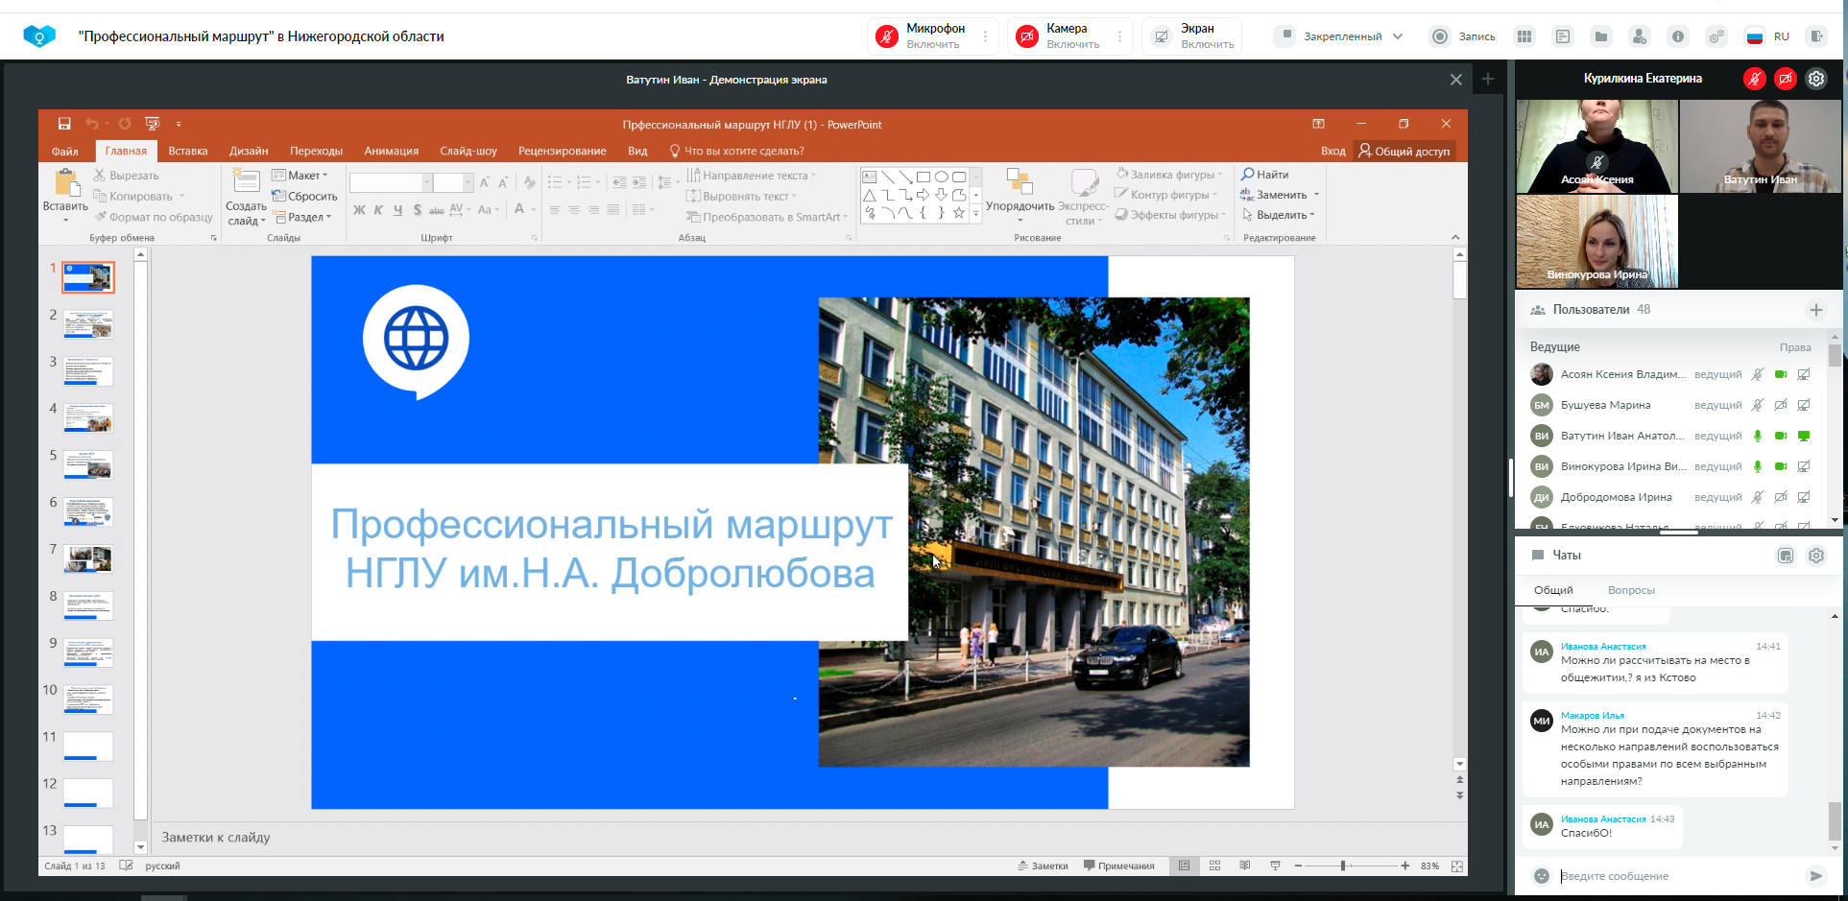
Task: Switch to the Вопросы chat tab
Action: click(x=1631, y=590)
